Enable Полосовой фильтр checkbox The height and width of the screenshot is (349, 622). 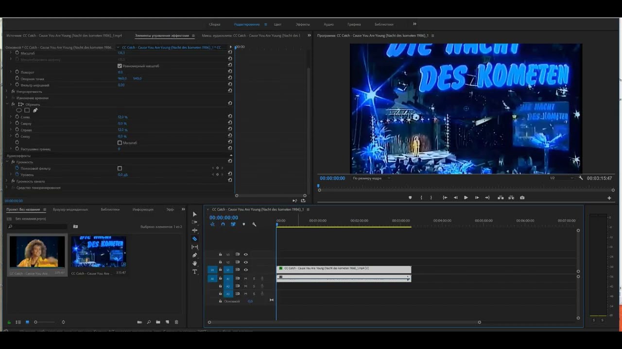[120, 169]
